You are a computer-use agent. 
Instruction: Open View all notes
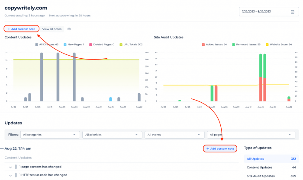[52, 29]
